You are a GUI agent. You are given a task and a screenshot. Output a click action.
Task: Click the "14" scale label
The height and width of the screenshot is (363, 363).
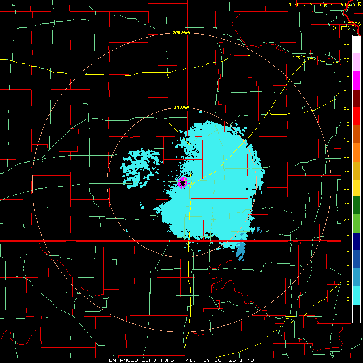346,251
